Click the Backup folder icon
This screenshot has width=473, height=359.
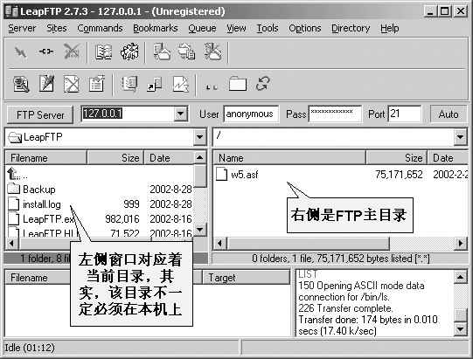13,189
